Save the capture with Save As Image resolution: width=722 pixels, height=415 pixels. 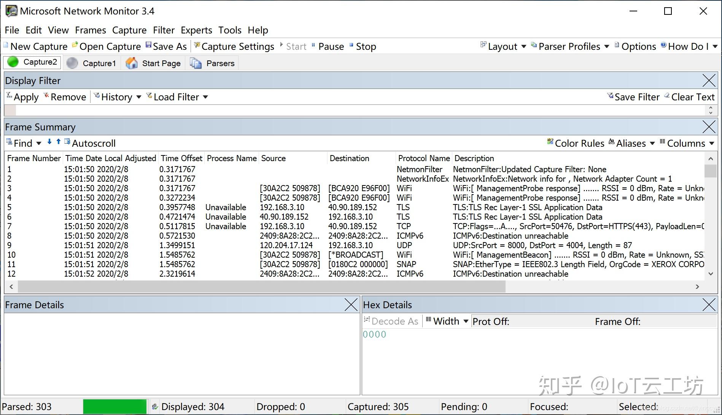pyautogui.click(x=169, y=46)
